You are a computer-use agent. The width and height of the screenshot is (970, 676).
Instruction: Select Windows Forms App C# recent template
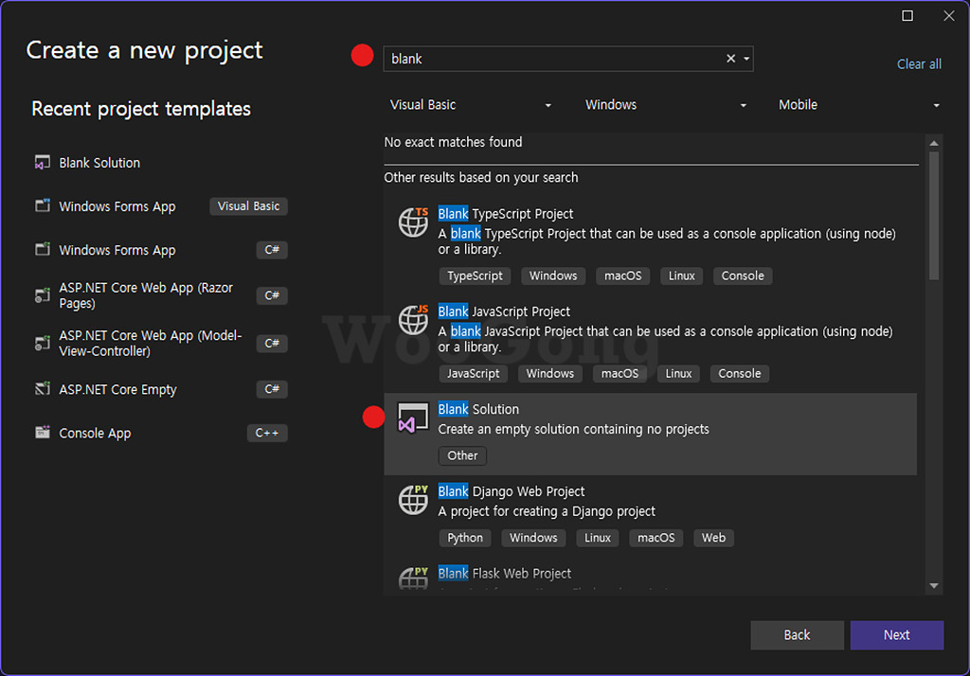click(161, 250)
